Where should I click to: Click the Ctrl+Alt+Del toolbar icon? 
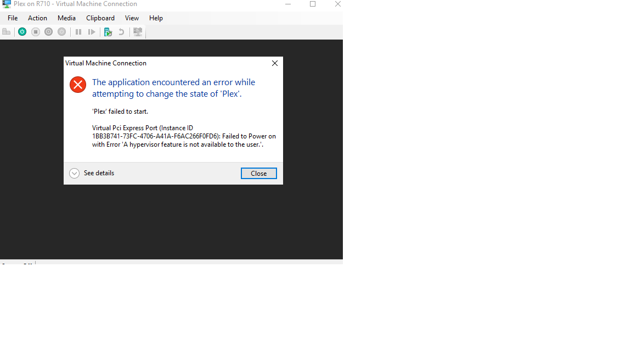7,32
